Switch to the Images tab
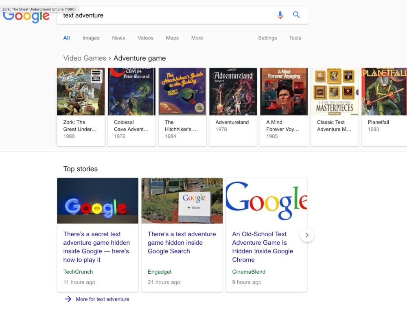This screenshot has width=407, height=312. [x=91, y=38]
